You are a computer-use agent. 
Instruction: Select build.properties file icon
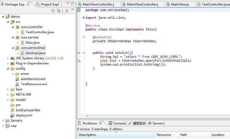(x=12, y=110)
